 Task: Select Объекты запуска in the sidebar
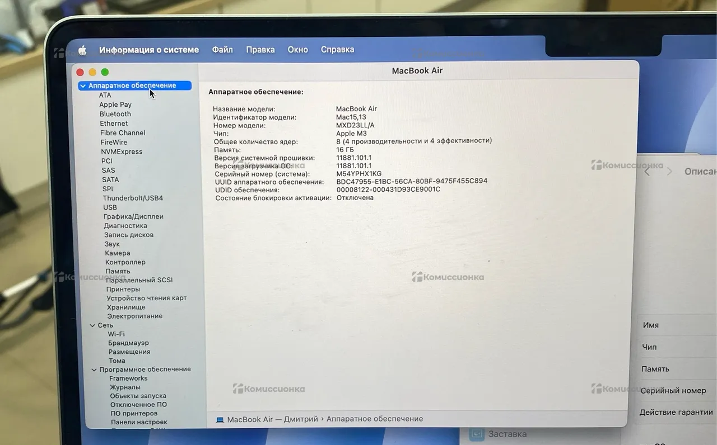pos(138,396)
